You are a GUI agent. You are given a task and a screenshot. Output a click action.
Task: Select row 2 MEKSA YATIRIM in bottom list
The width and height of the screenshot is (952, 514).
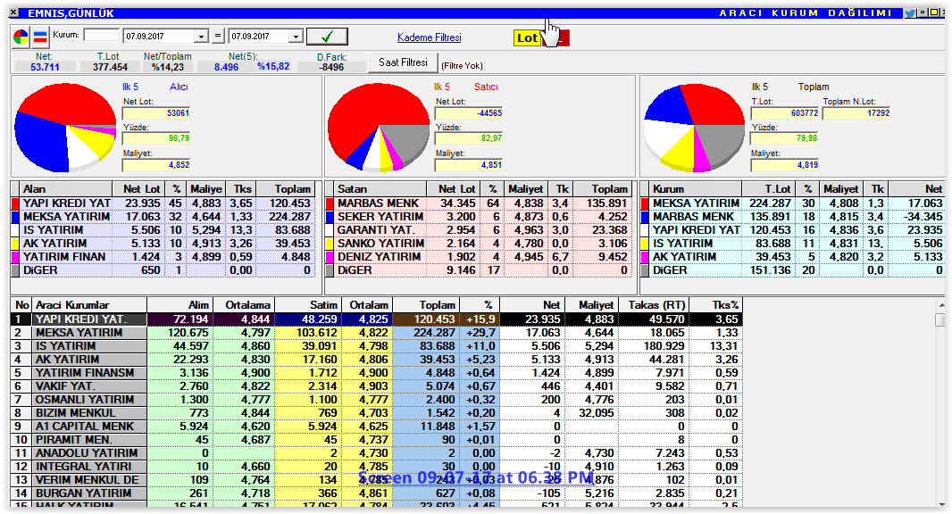point(377,333)
